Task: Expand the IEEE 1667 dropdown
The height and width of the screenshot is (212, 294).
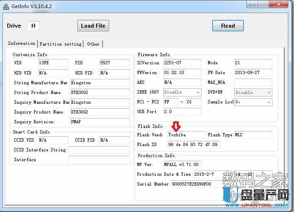Action: coord(198,92)
